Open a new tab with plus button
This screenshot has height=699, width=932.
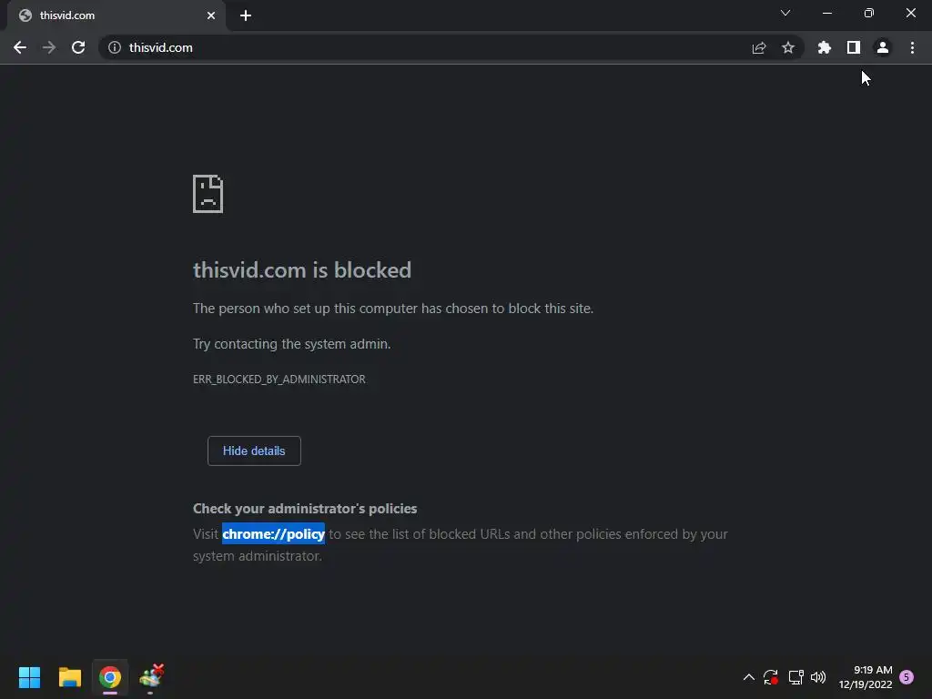click(x=246, y=15)
